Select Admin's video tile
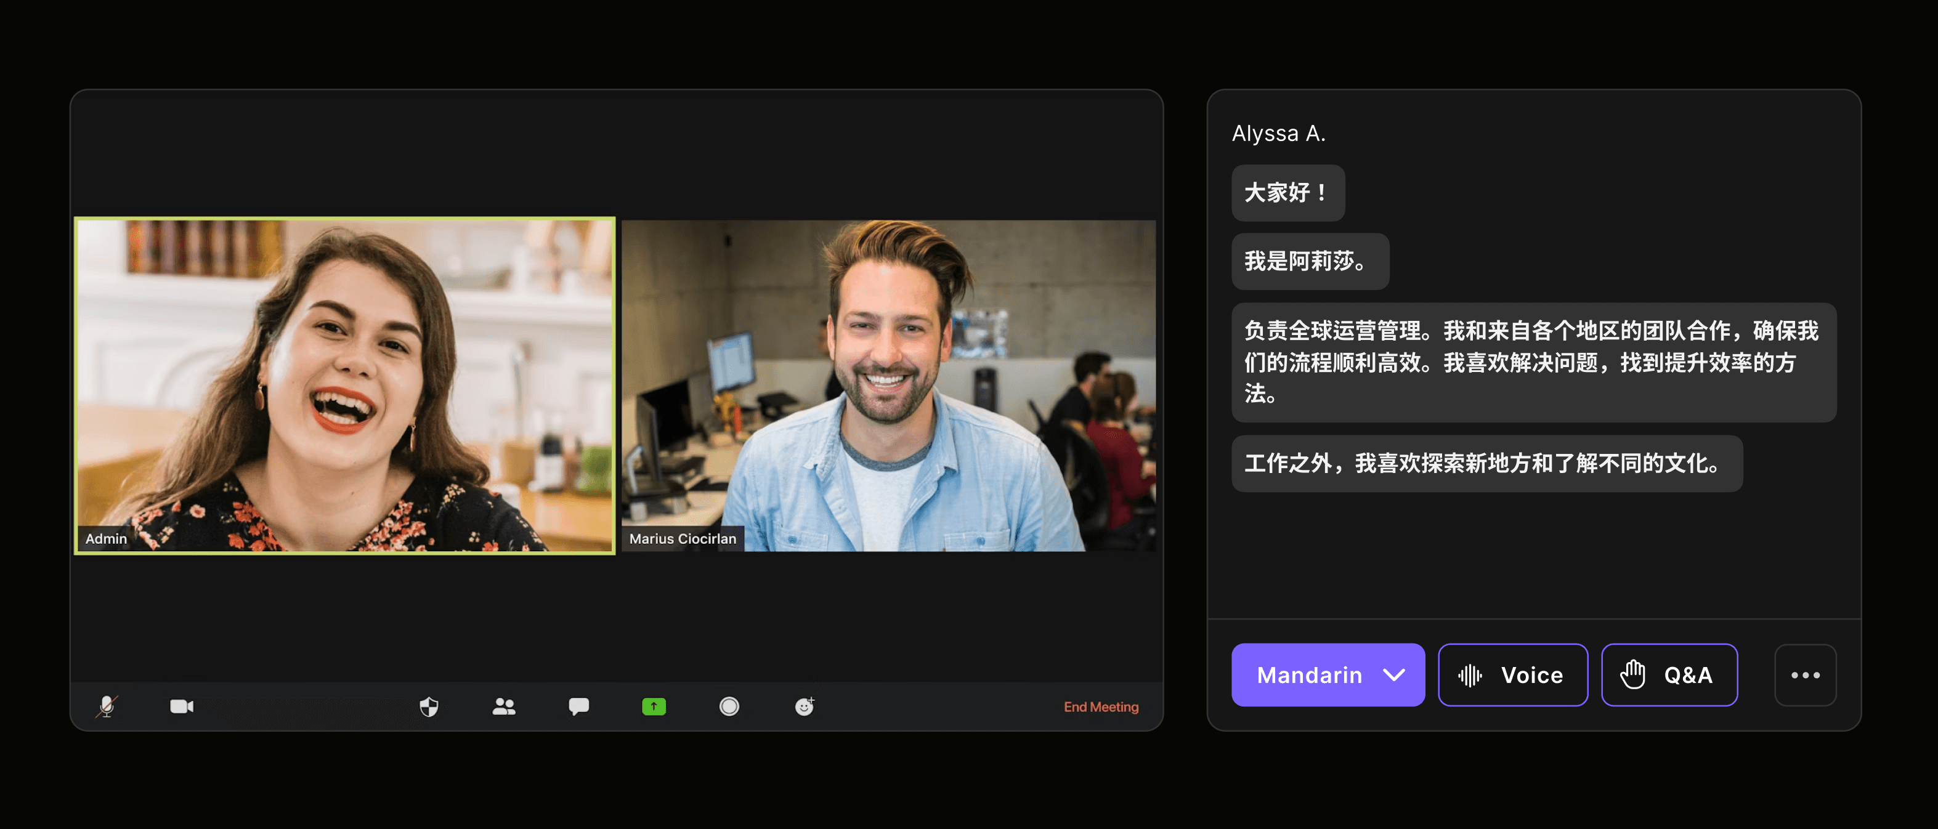This screenshot has height=829, width=1938. pos(346,385)
